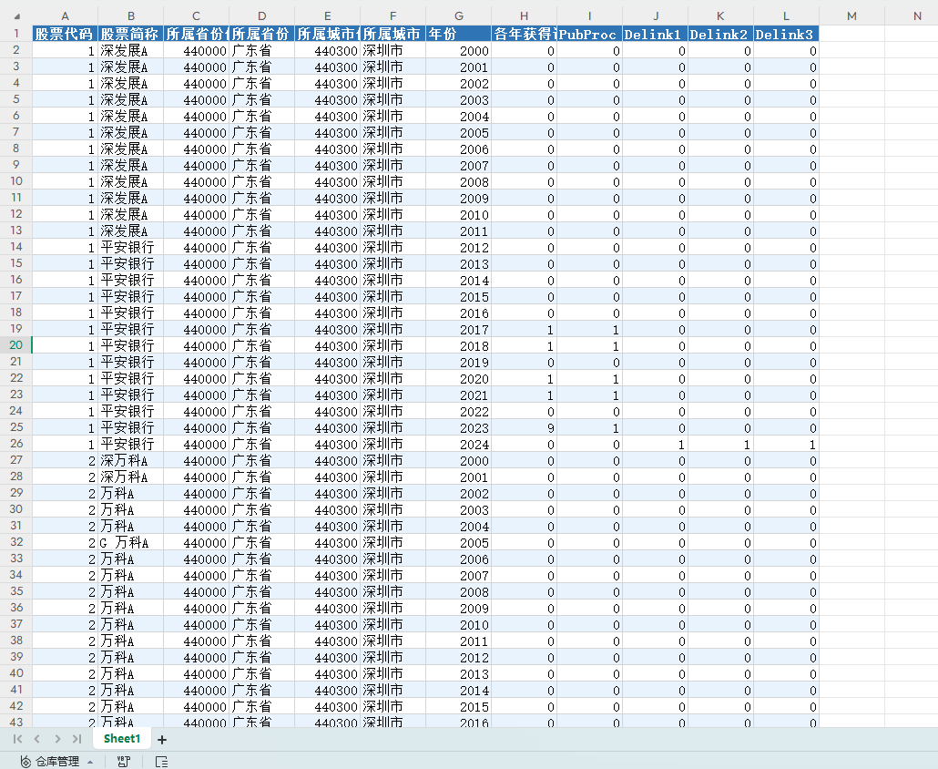Click the 年份 header cell
This screenshot has width=938, height=769.
coord(458,34)
